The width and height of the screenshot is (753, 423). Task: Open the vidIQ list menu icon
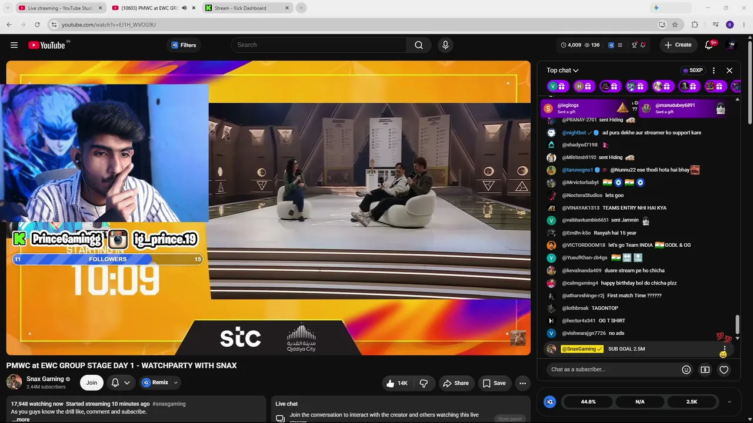click(x=619, y=45)
